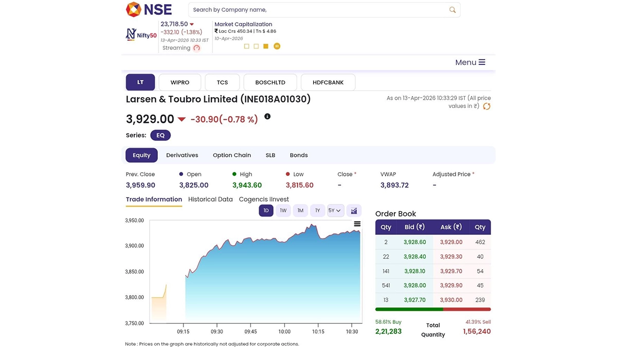Select the 1W chart range
This screenshot has height=347, width=617.
(283, 211)
